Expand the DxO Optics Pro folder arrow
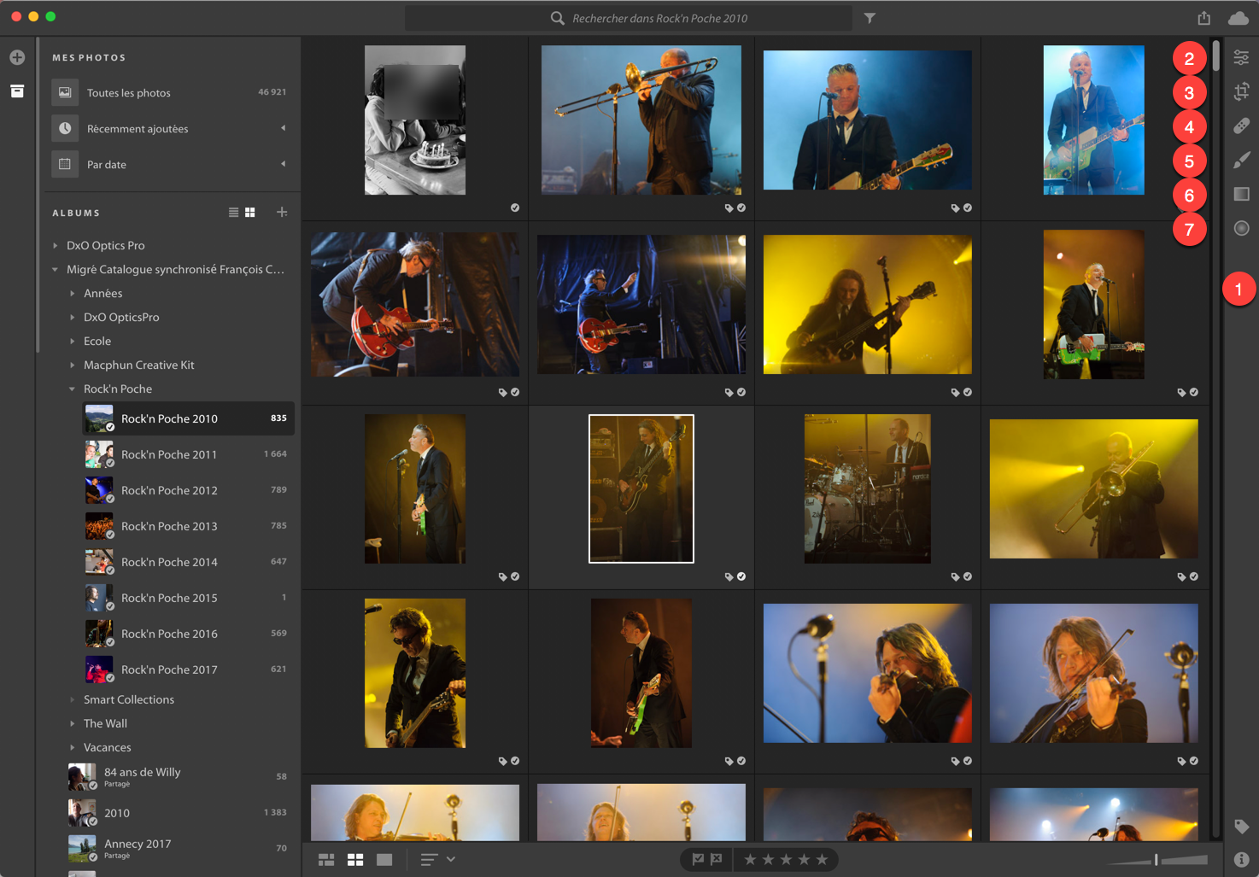This screenshot has height=877, width=1259. [56, 245]
